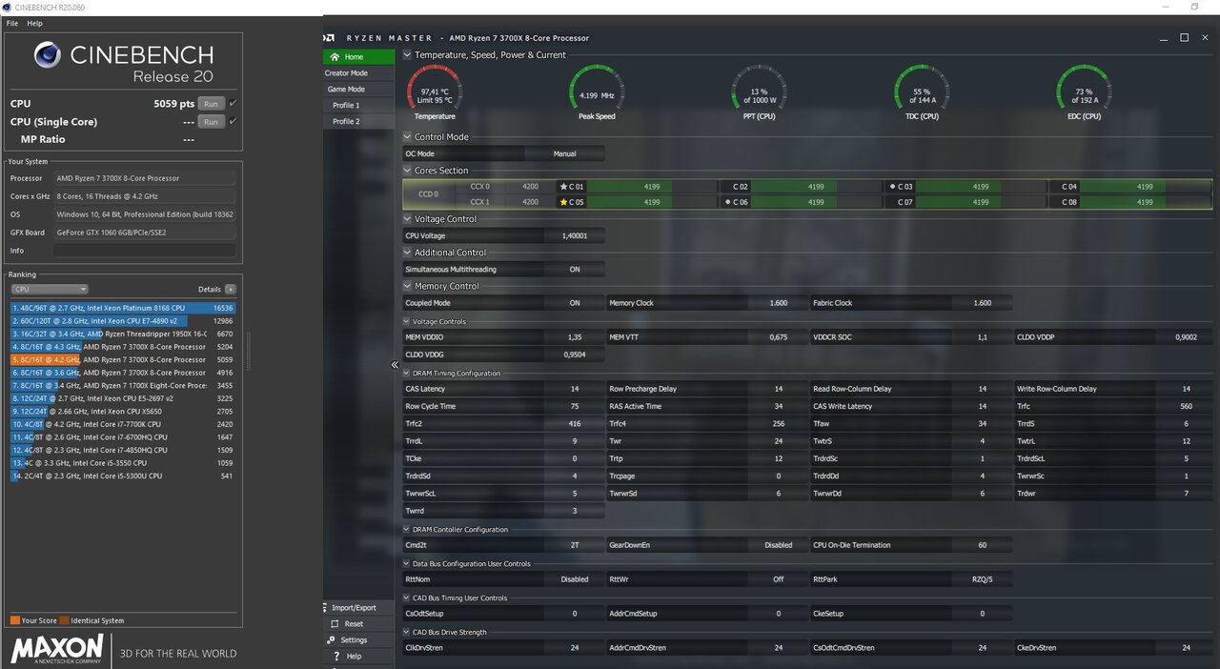Click the VDDCR SOC value 1,1
Image resolution: width=1220 pixels, height=669 pixels.
[x=983, y=337]
